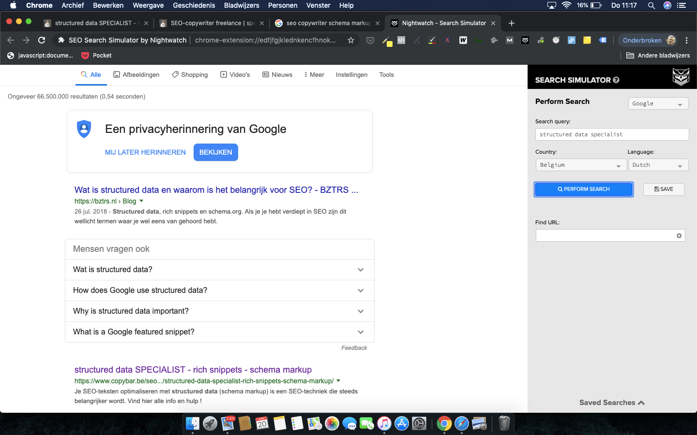697x435 pixels.
Task: Open the search engine Google dropdown
Action: tap(658, 103)
